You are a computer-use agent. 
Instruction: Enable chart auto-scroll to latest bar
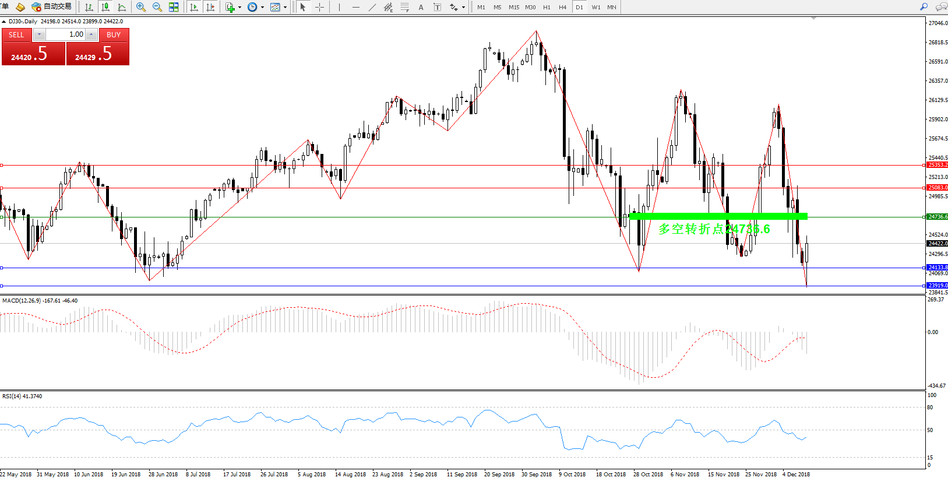[194, 7]
